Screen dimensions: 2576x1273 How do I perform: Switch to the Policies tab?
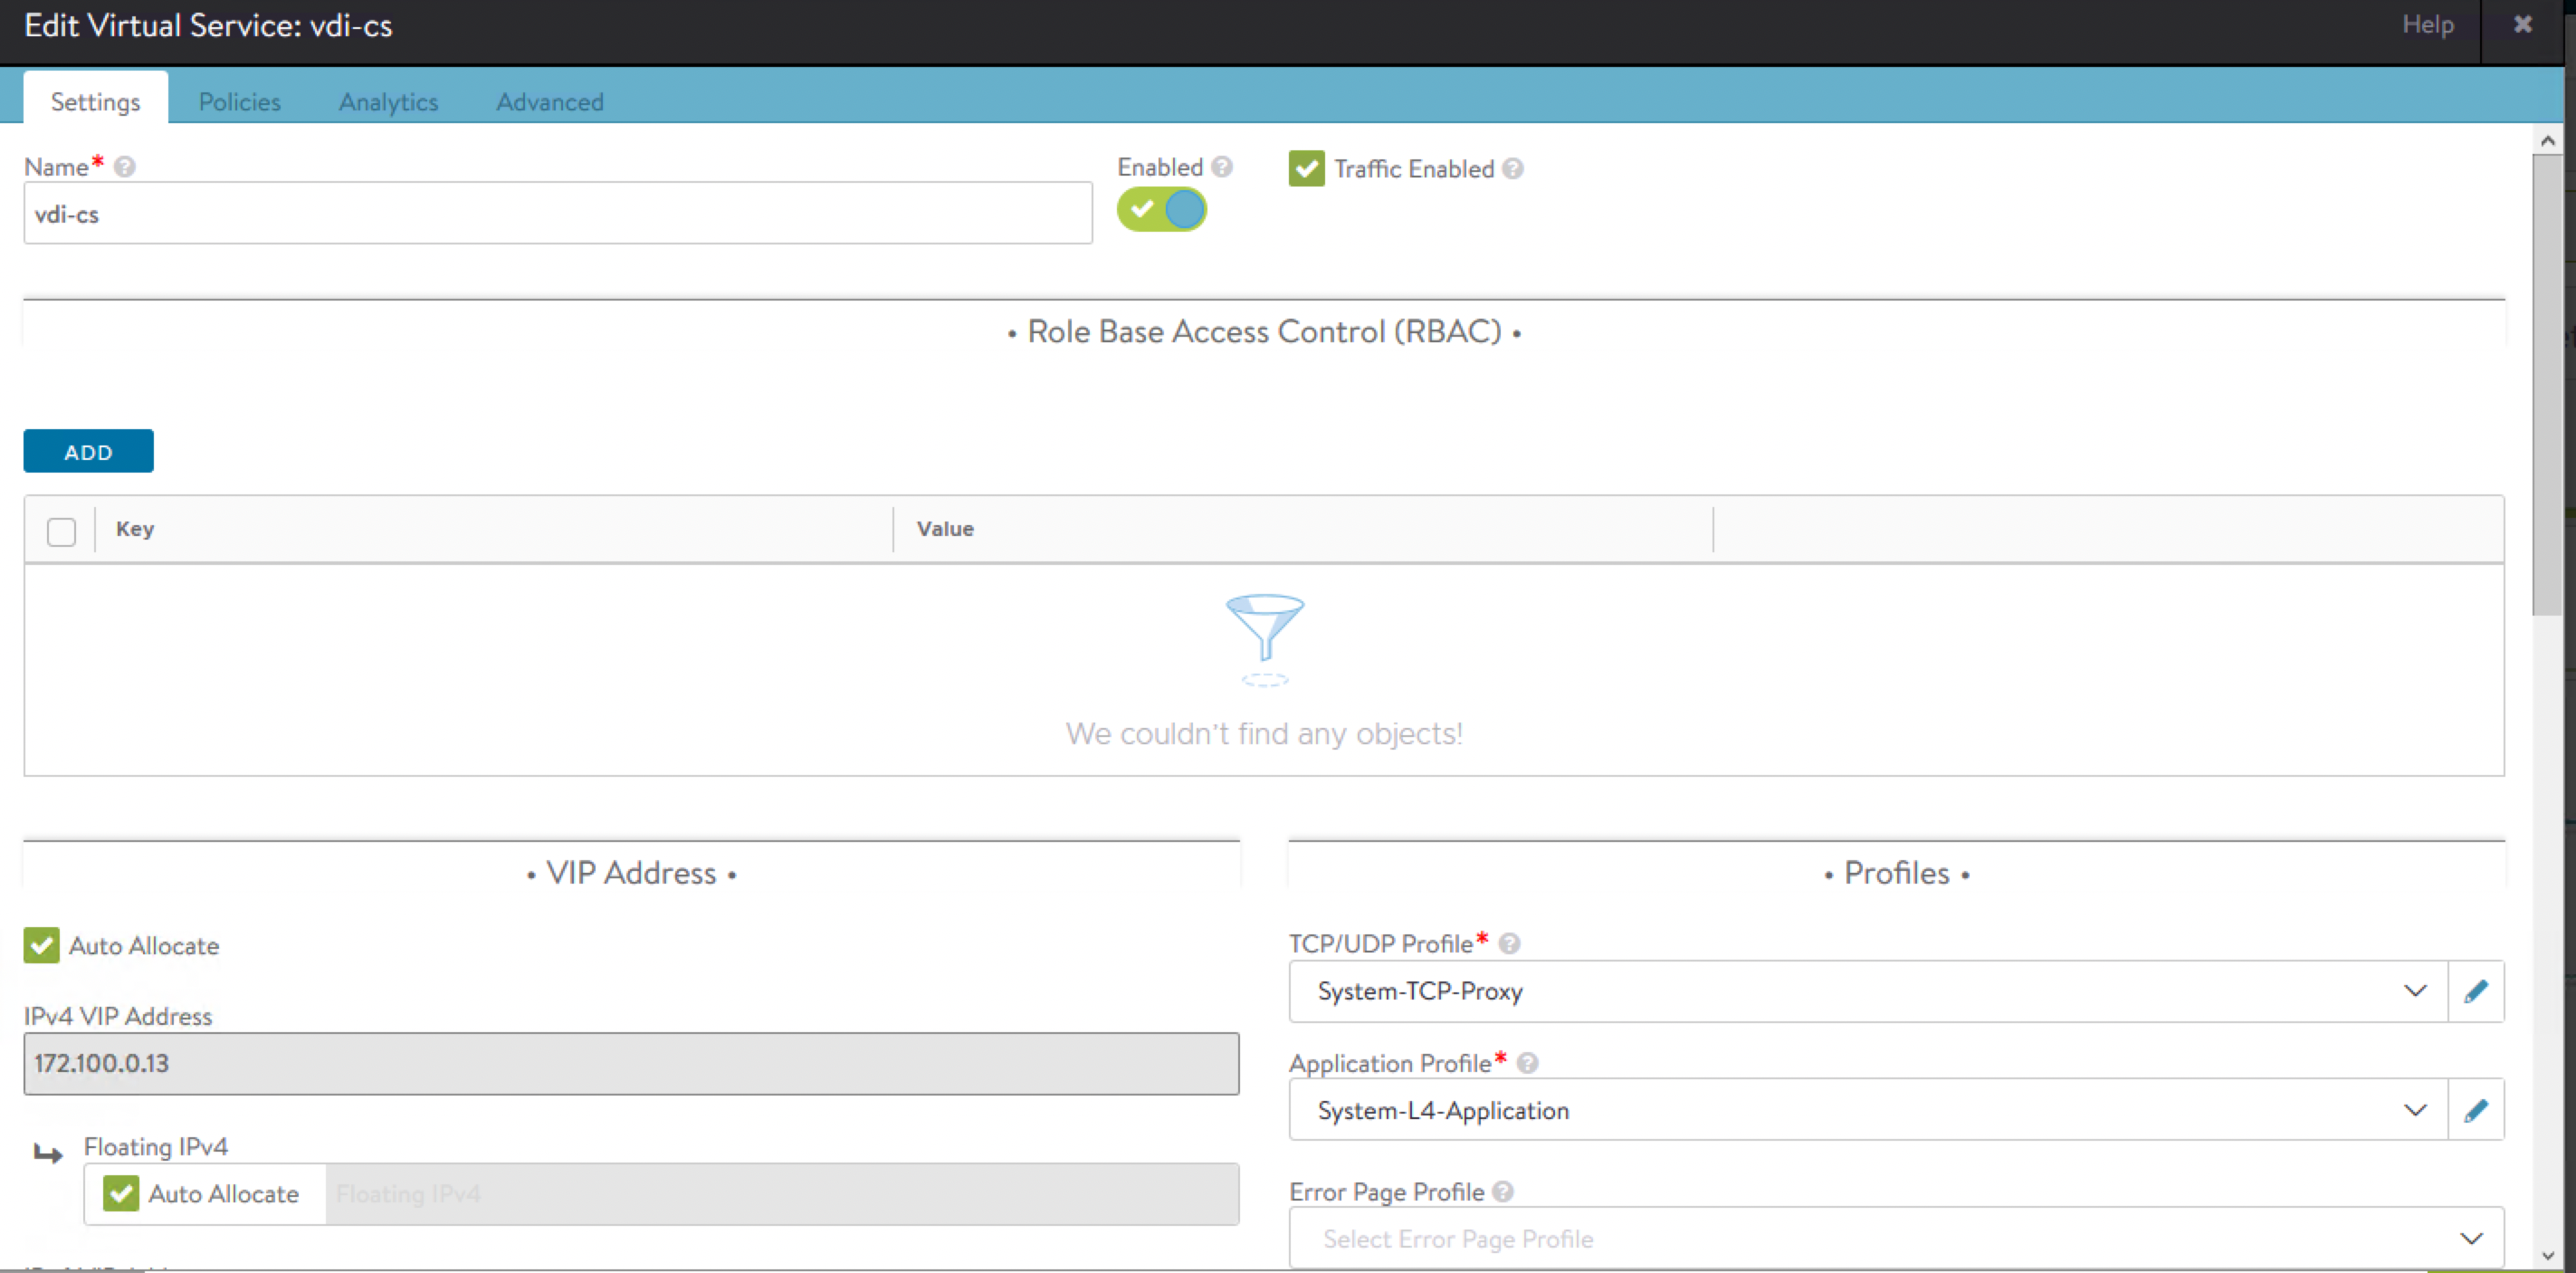point(239,102)
